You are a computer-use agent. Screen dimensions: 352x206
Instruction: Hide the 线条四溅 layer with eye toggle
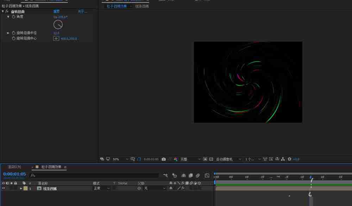[x=4, y=188]
